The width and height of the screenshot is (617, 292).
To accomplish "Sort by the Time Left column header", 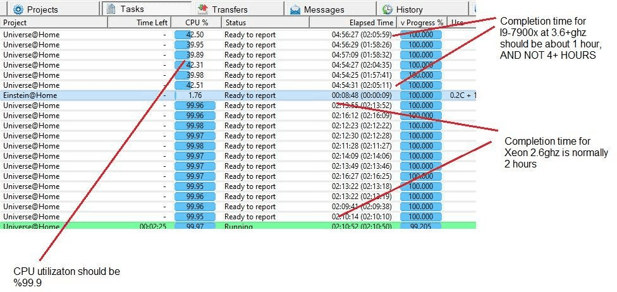I will click(x=140, y=23).
